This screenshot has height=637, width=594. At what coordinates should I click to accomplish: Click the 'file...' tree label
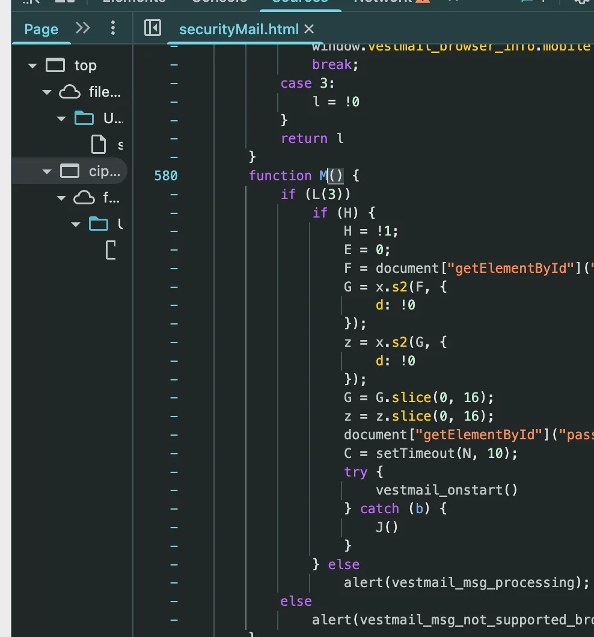[105, 92]
